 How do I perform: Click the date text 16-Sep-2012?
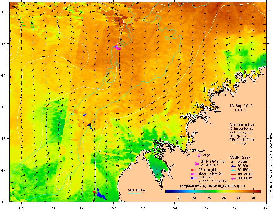tap(241, 106)
